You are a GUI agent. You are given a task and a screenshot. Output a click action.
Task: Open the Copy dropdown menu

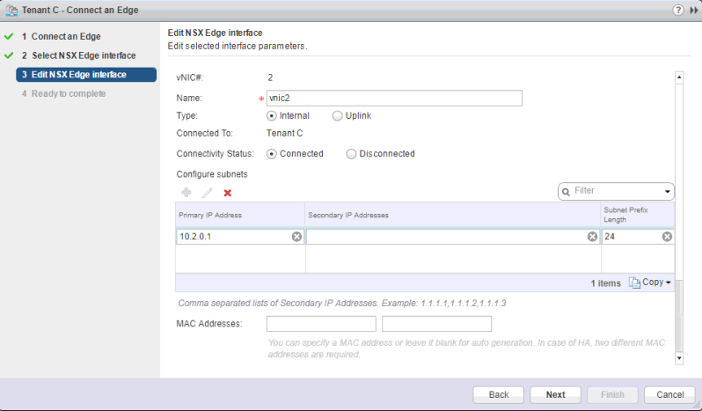[650, 283]
